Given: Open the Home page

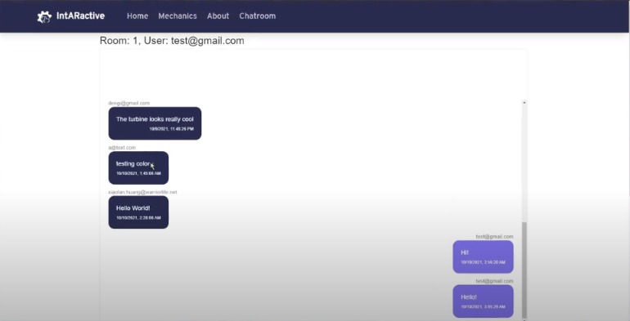Looking at the screenshot, I should tap(137, 16).
